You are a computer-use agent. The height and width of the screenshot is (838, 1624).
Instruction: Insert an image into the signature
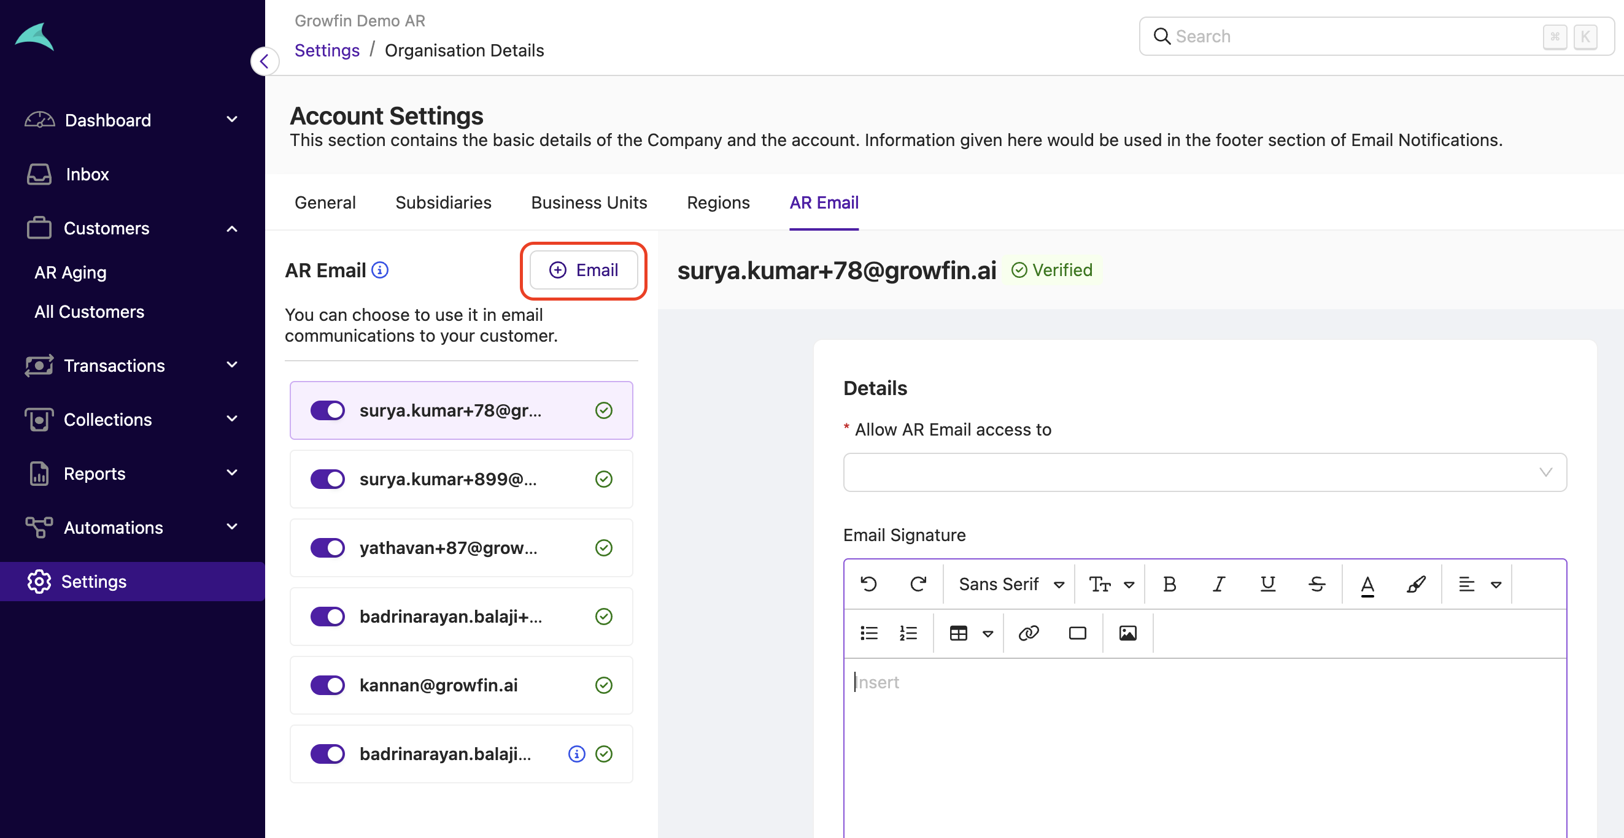coord(1128,633)
